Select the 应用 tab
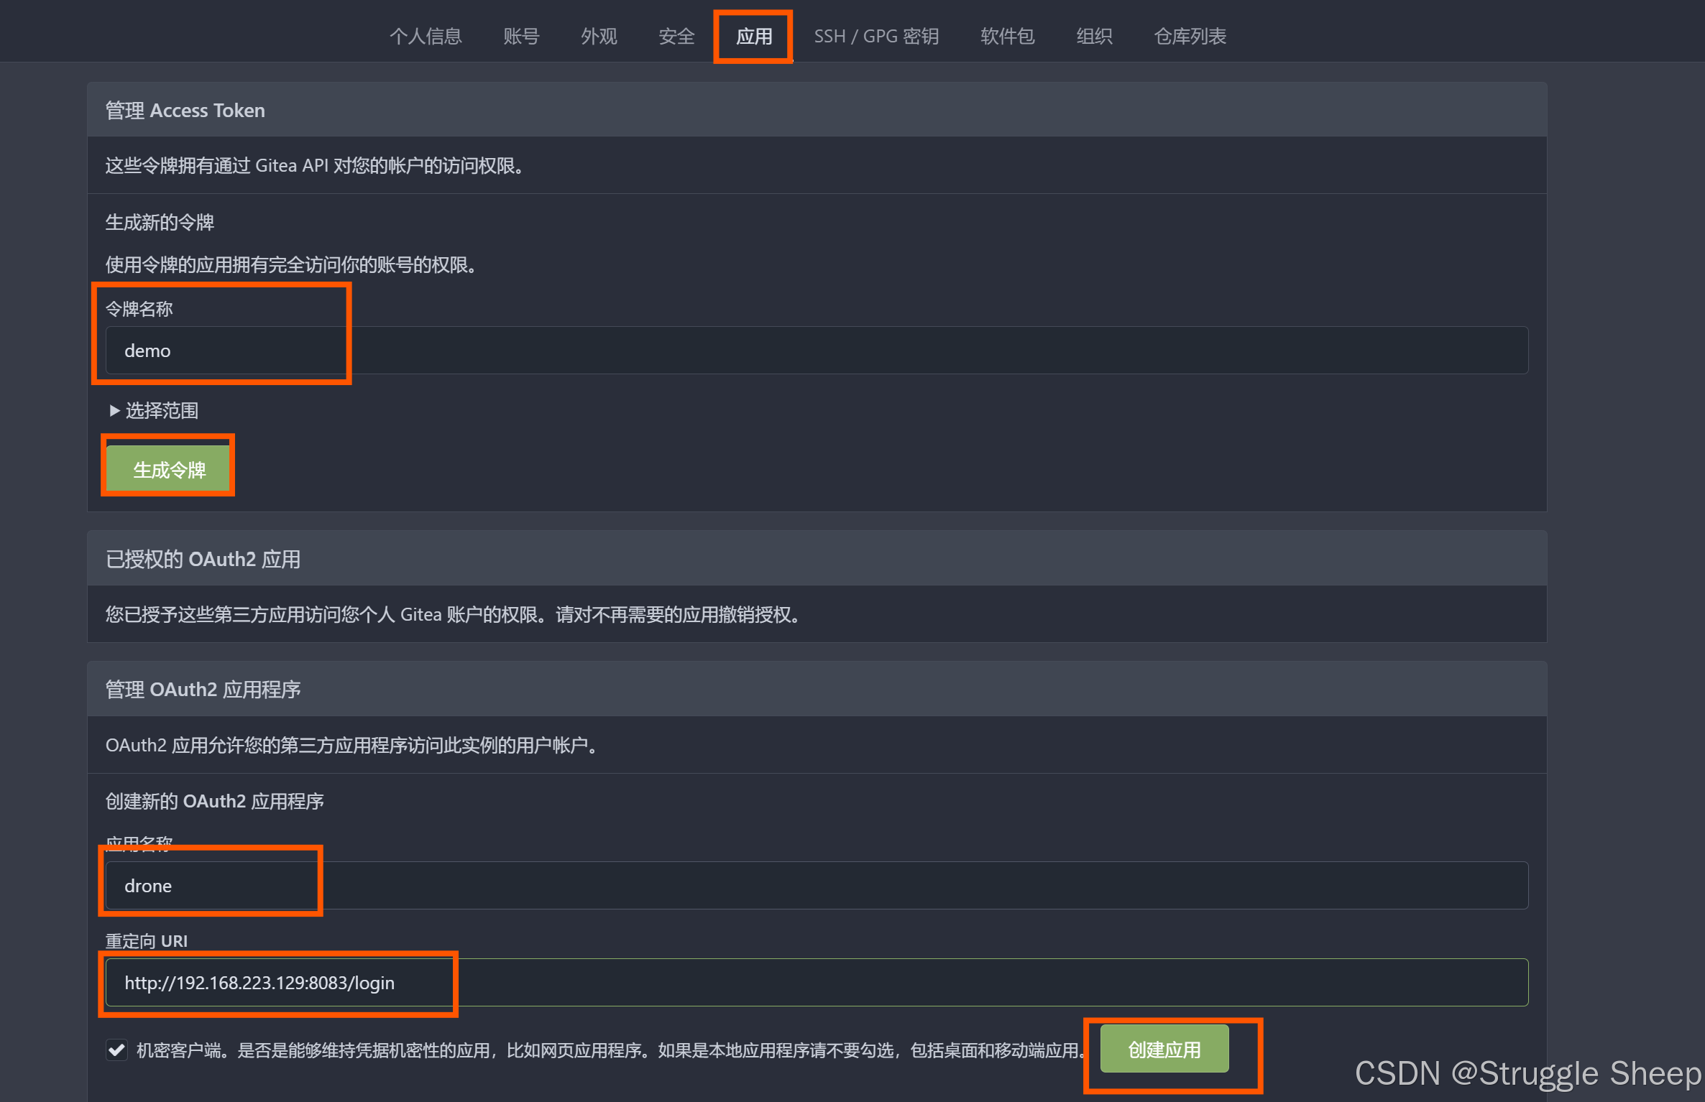Image resolution: width=1705 pixels, height=1102 pixels. pos(754,36)
